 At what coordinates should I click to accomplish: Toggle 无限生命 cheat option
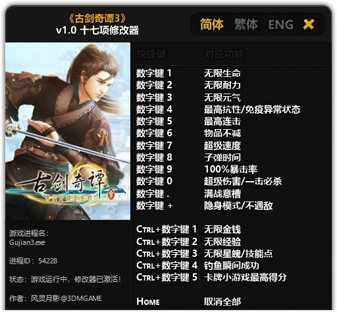click(222, 73)
